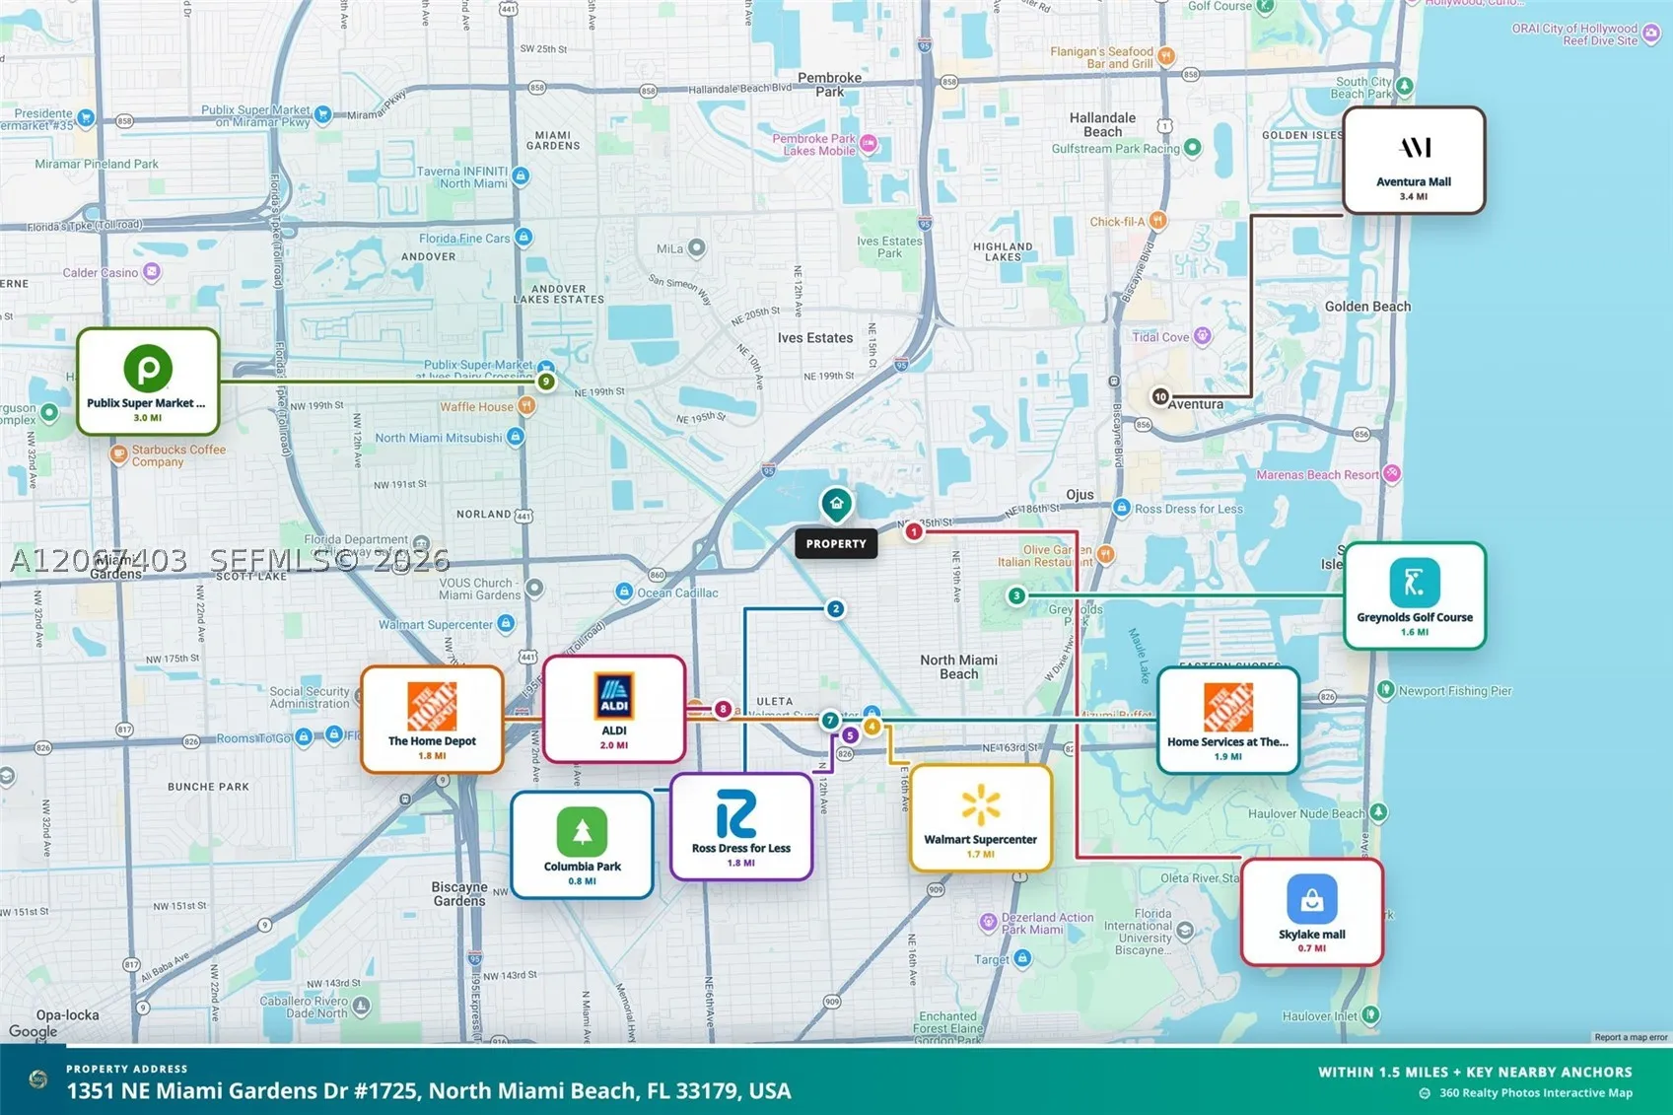This screenshot has height=1115, width=1673.
Task: Click the magenta number 8 route marker
Action: point(724,709)
